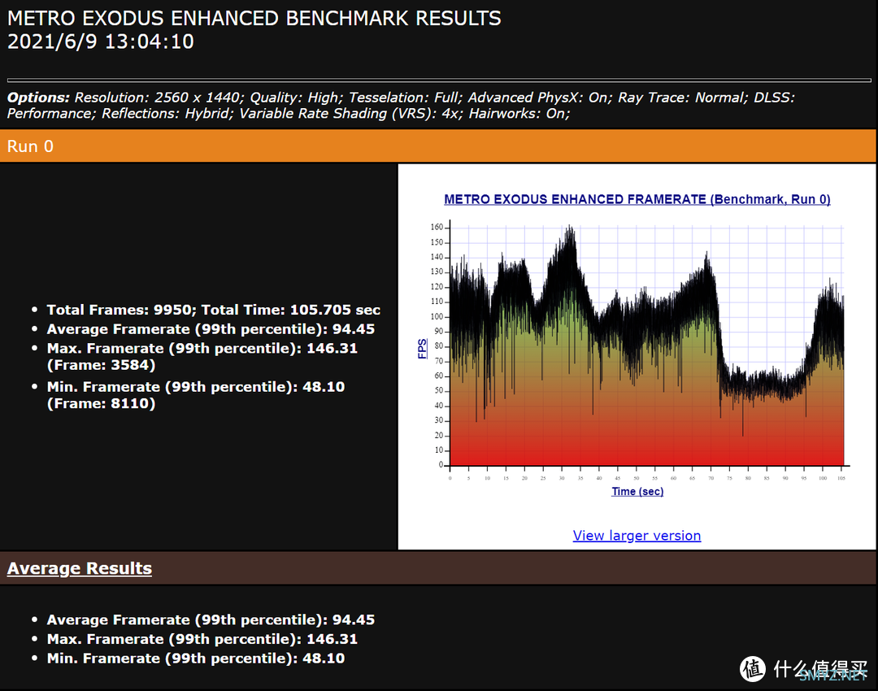Click Average Results 'Average Framerate' line
Image resolution: width=878 pixels, height=691 pixels.
(x=211, y=620)
